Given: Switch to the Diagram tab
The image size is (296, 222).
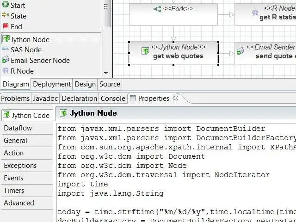Looking at the screenshot, I should tap(16, 84).
